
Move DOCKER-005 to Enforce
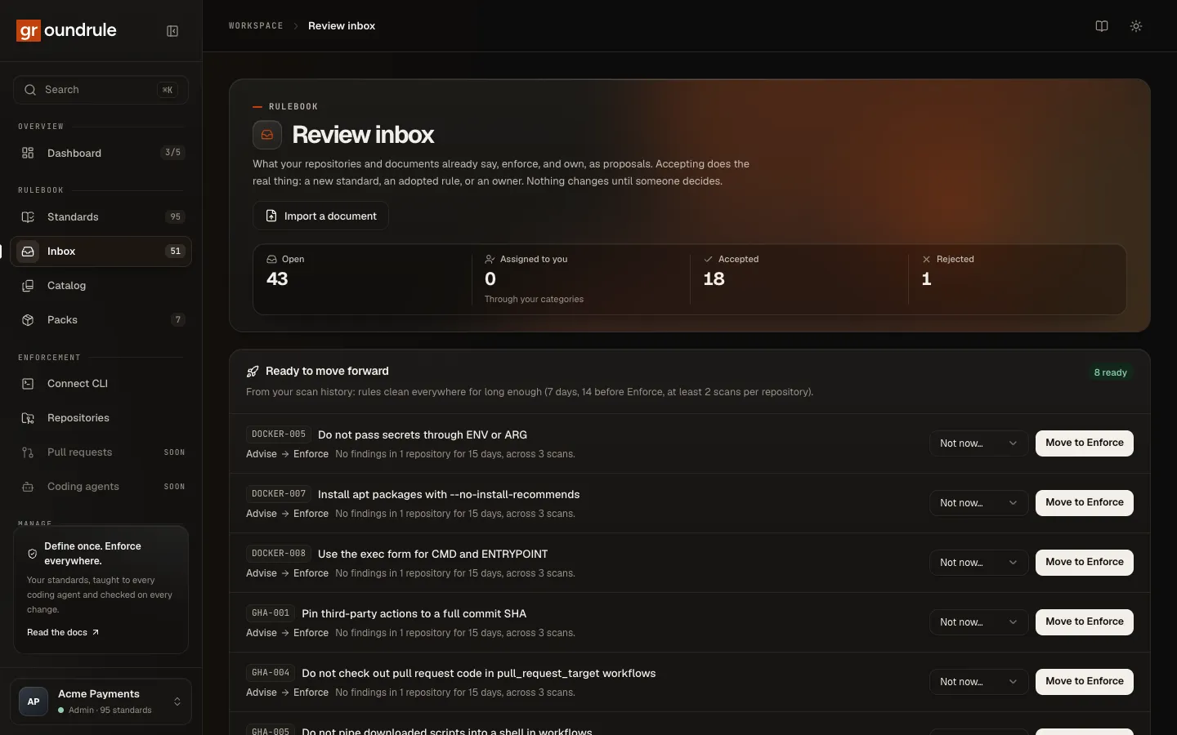[1085, 443]
